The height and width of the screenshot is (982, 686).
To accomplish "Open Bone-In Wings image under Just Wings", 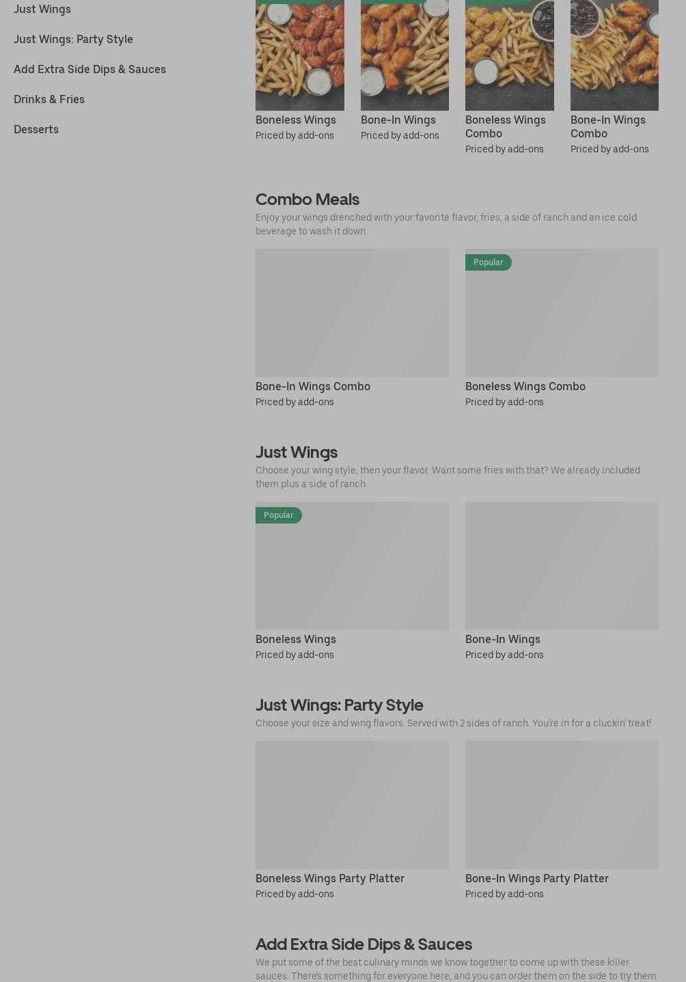I will (562, 566).
